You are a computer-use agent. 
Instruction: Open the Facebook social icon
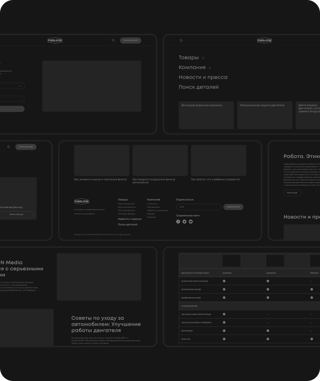point(178,222)
